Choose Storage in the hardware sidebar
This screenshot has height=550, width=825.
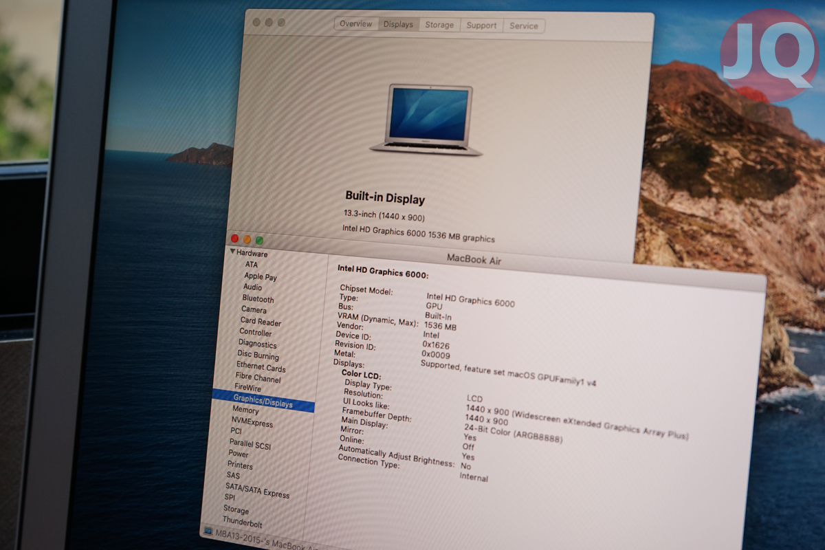pos(236,509)
